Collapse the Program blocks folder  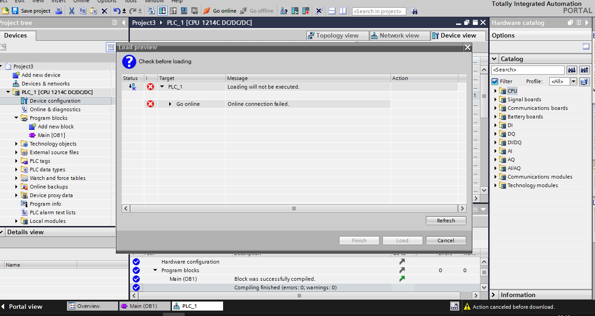(16, 118)
